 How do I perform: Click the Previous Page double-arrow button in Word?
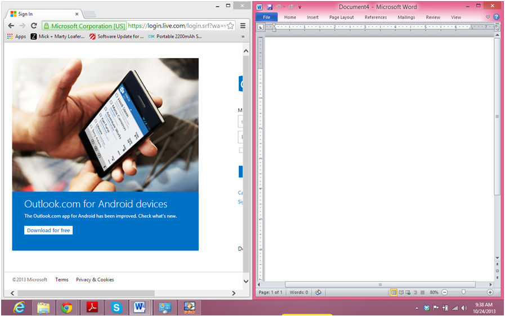pyautogui.click(x=497, y=264)
